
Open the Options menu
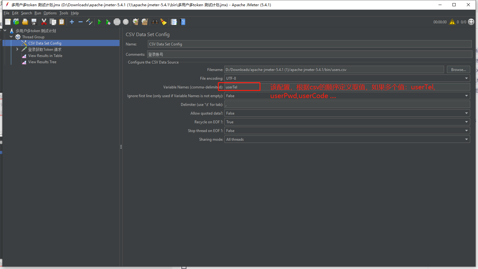50,13
